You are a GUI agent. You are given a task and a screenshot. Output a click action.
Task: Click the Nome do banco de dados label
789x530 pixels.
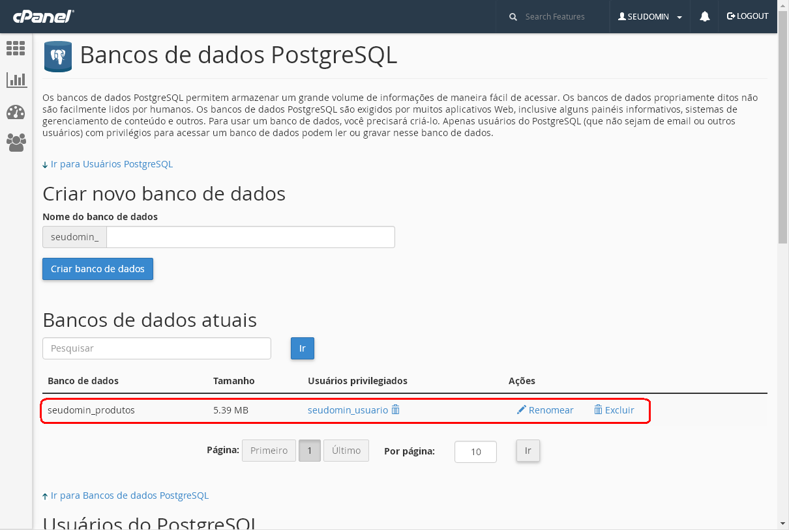click(100, 217)
